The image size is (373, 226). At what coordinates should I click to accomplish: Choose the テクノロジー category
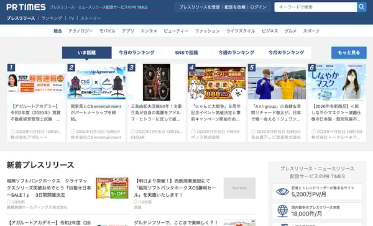[x=80, y=31]
